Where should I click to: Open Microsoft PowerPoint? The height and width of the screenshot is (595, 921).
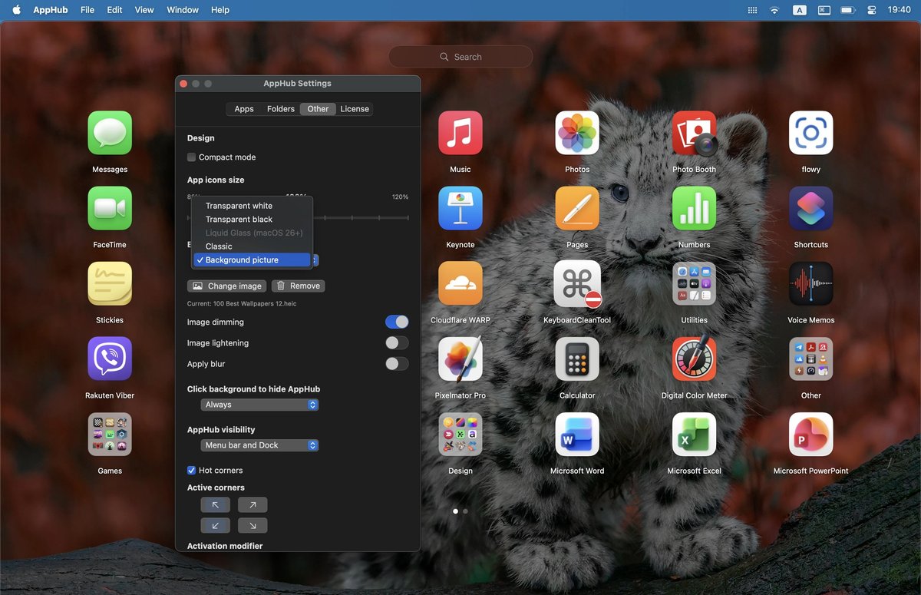[x=810, y=434]
